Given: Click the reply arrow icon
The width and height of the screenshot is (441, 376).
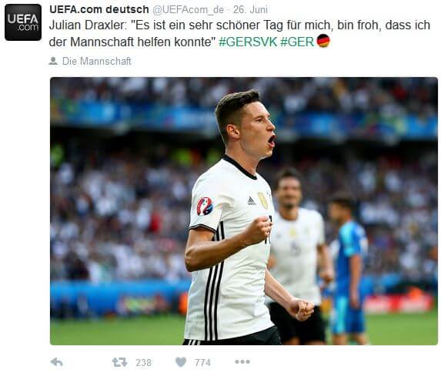Looking at the screenshot, I should pyautogui.click(x=56, y=362).
